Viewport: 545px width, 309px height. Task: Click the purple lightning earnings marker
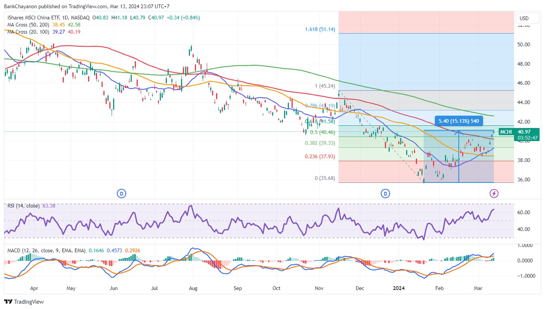coord(494,193)
